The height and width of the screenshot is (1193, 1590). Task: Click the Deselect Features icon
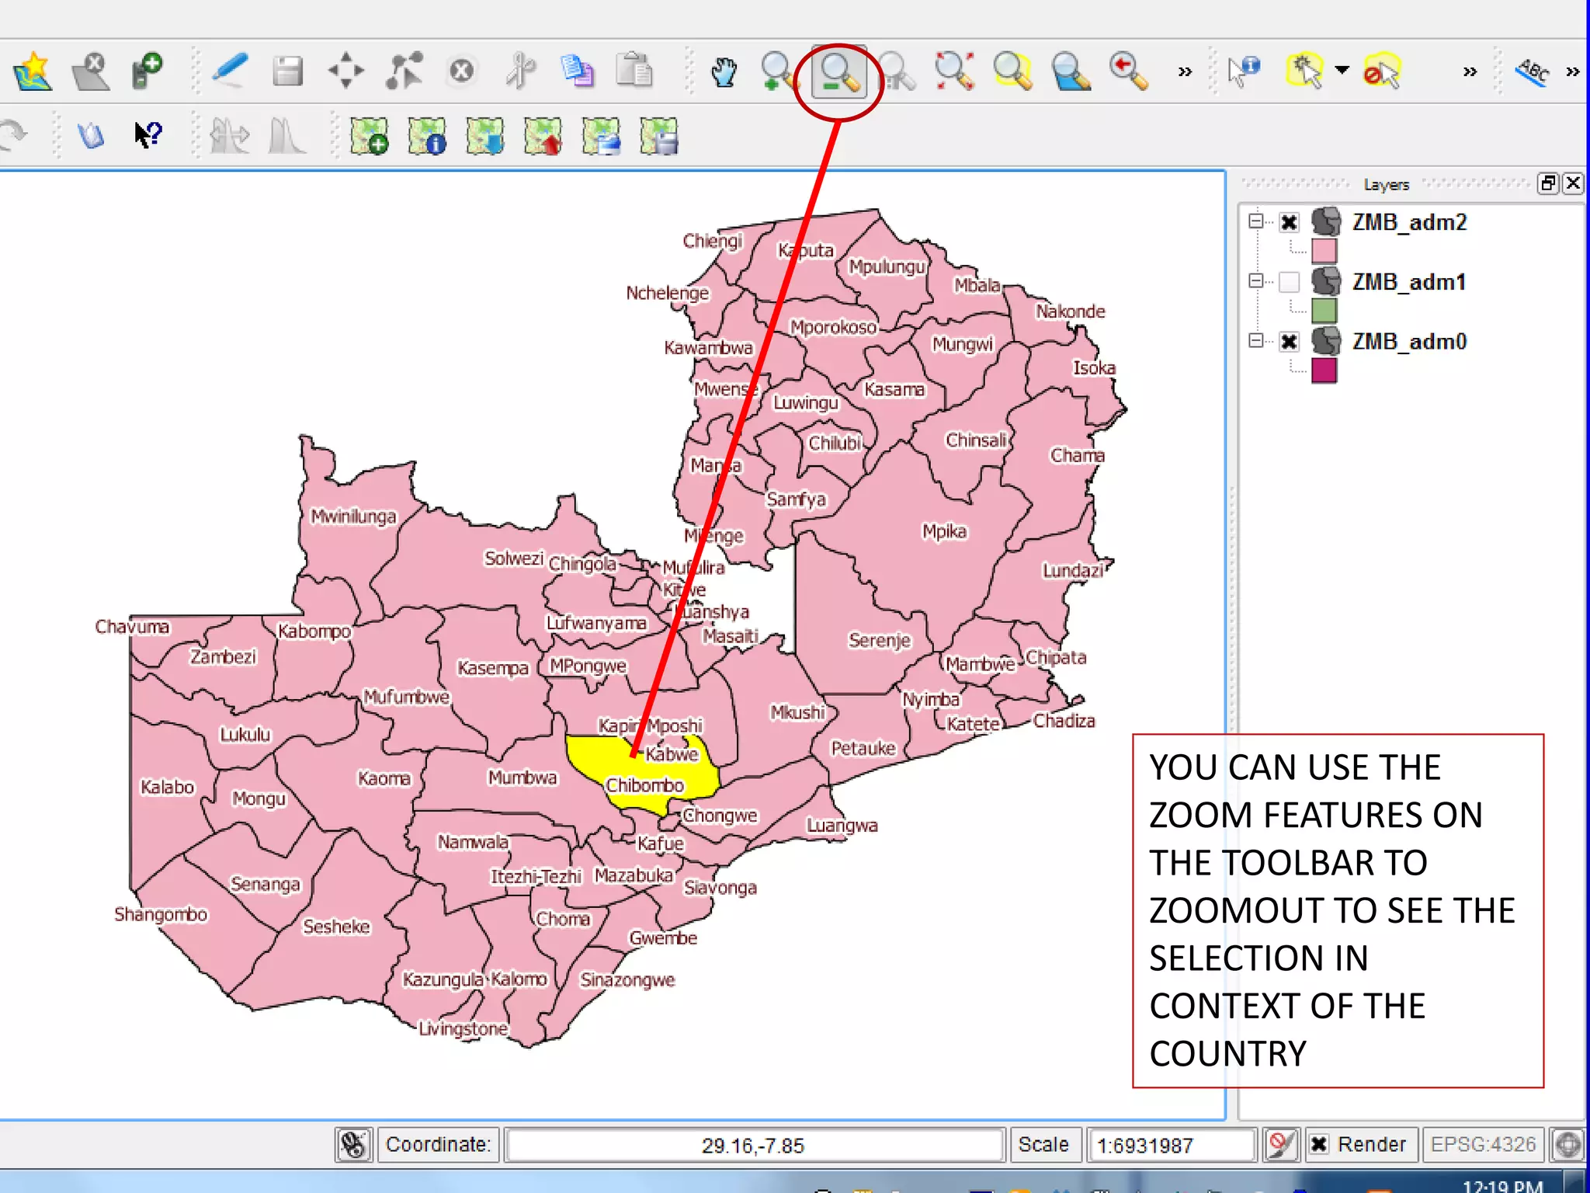click(x=1383, y=71)
